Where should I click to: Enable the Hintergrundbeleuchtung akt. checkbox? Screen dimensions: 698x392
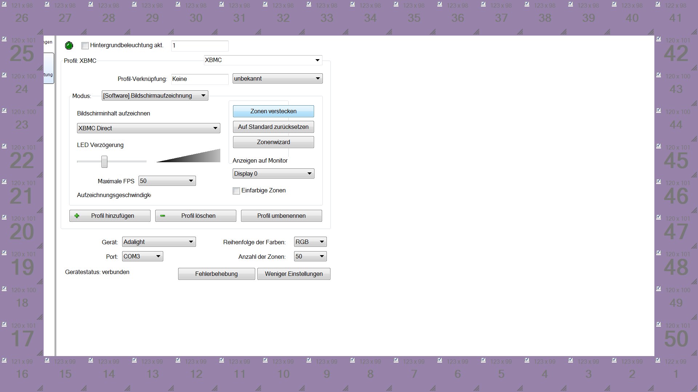tap(85, 46)
